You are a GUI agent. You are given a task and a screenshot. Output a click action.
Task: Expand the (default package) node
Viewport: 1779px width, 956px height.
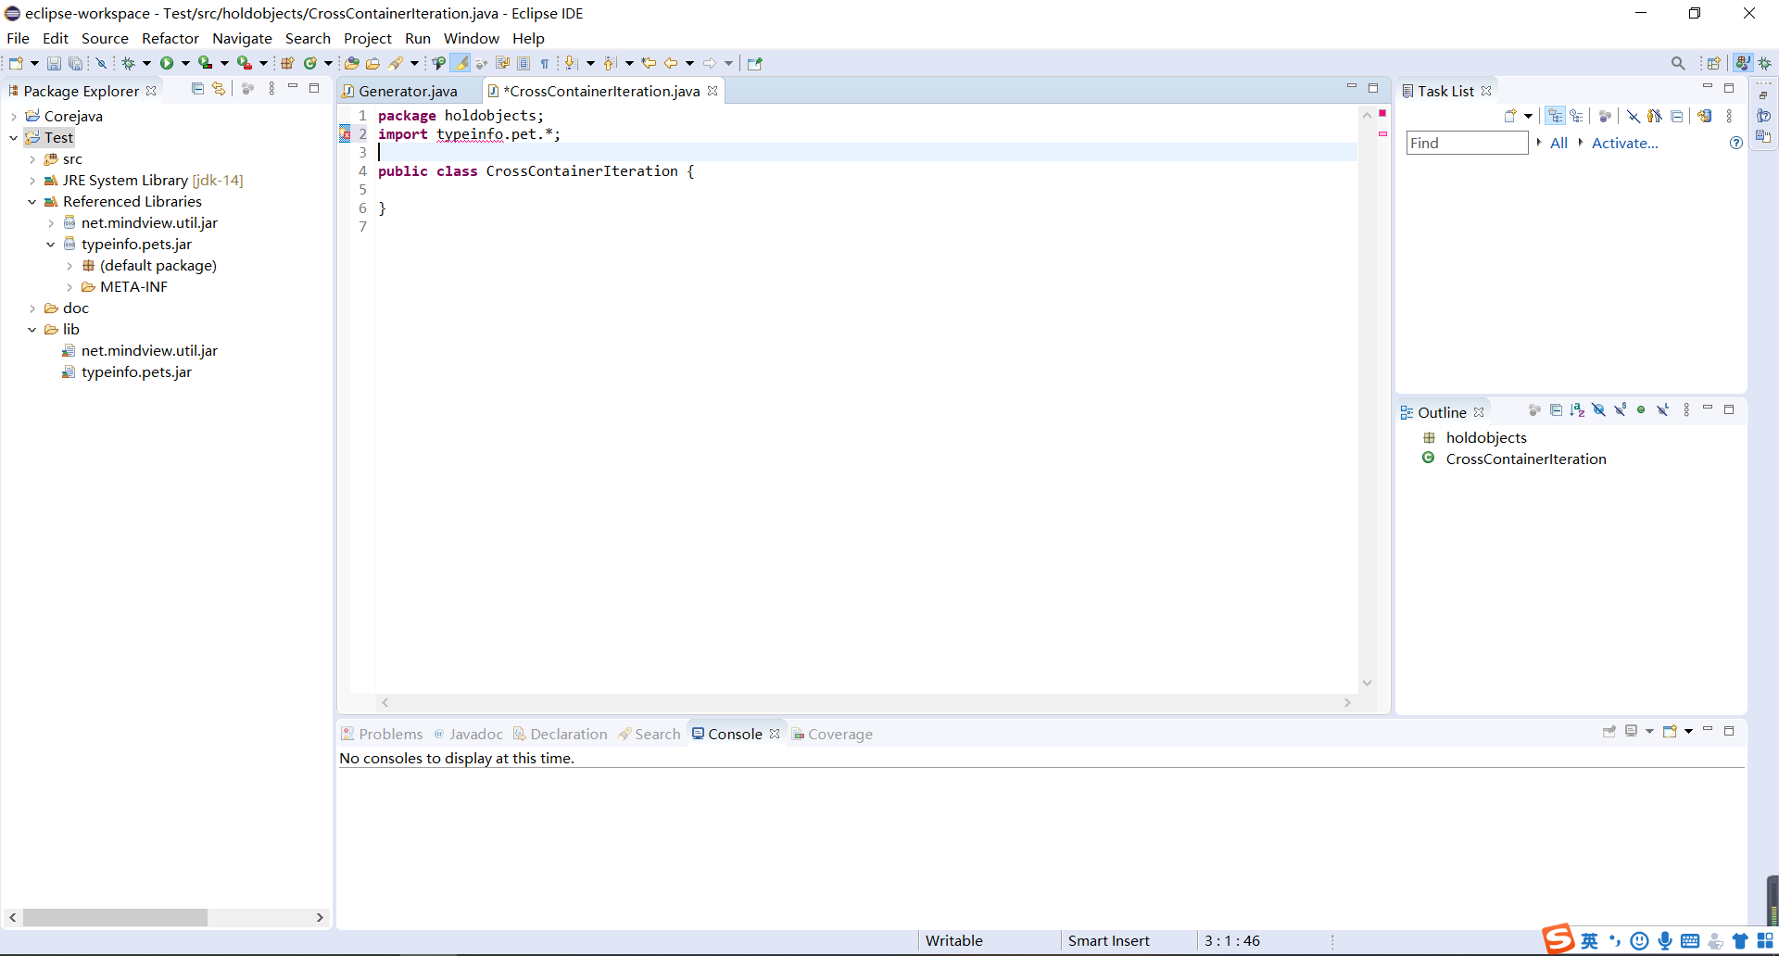point(69,266)
